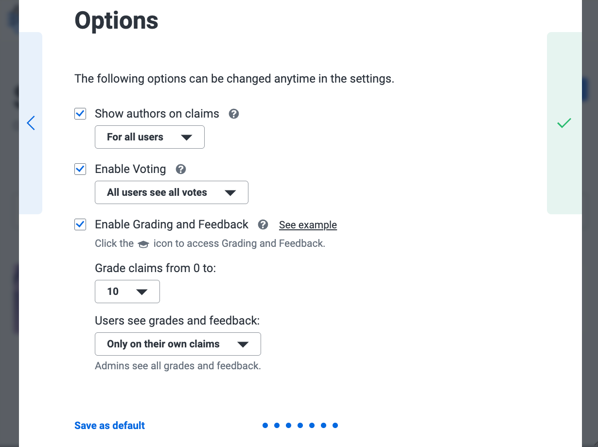Open the grade maximum 10 dropdown

127,292
